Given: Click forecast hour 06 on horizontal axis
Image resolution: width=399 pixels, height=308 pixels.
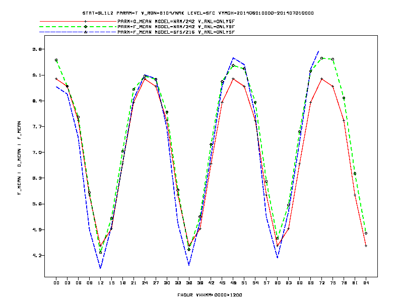Looking at the screenshot, I should point(79,283).
